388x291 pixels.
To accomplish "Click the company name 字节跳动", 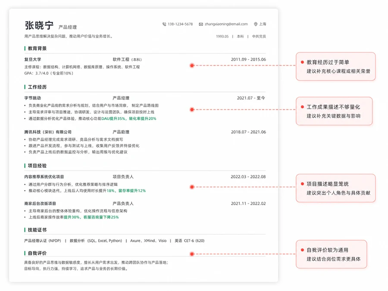I will click(x=32, y=98).
